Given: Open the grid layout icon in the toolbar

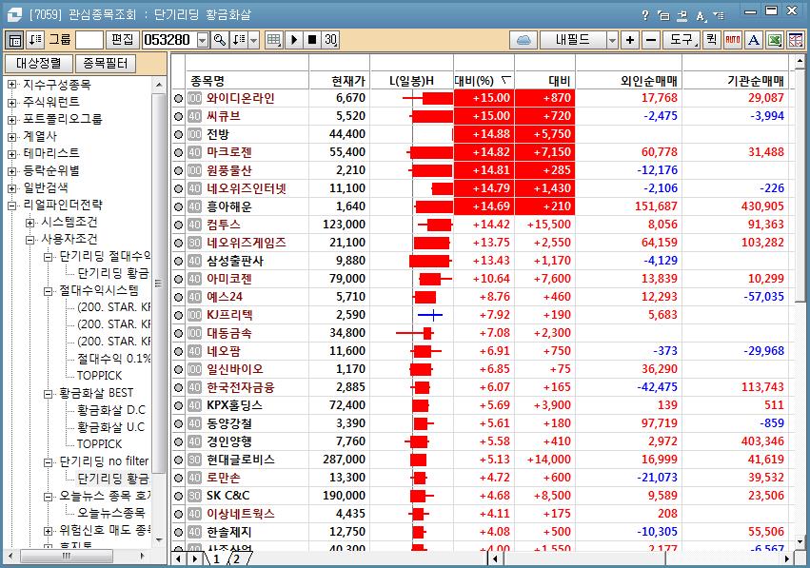Looking at the screenshot, I should pyautogui.click(x=274, y=40).
